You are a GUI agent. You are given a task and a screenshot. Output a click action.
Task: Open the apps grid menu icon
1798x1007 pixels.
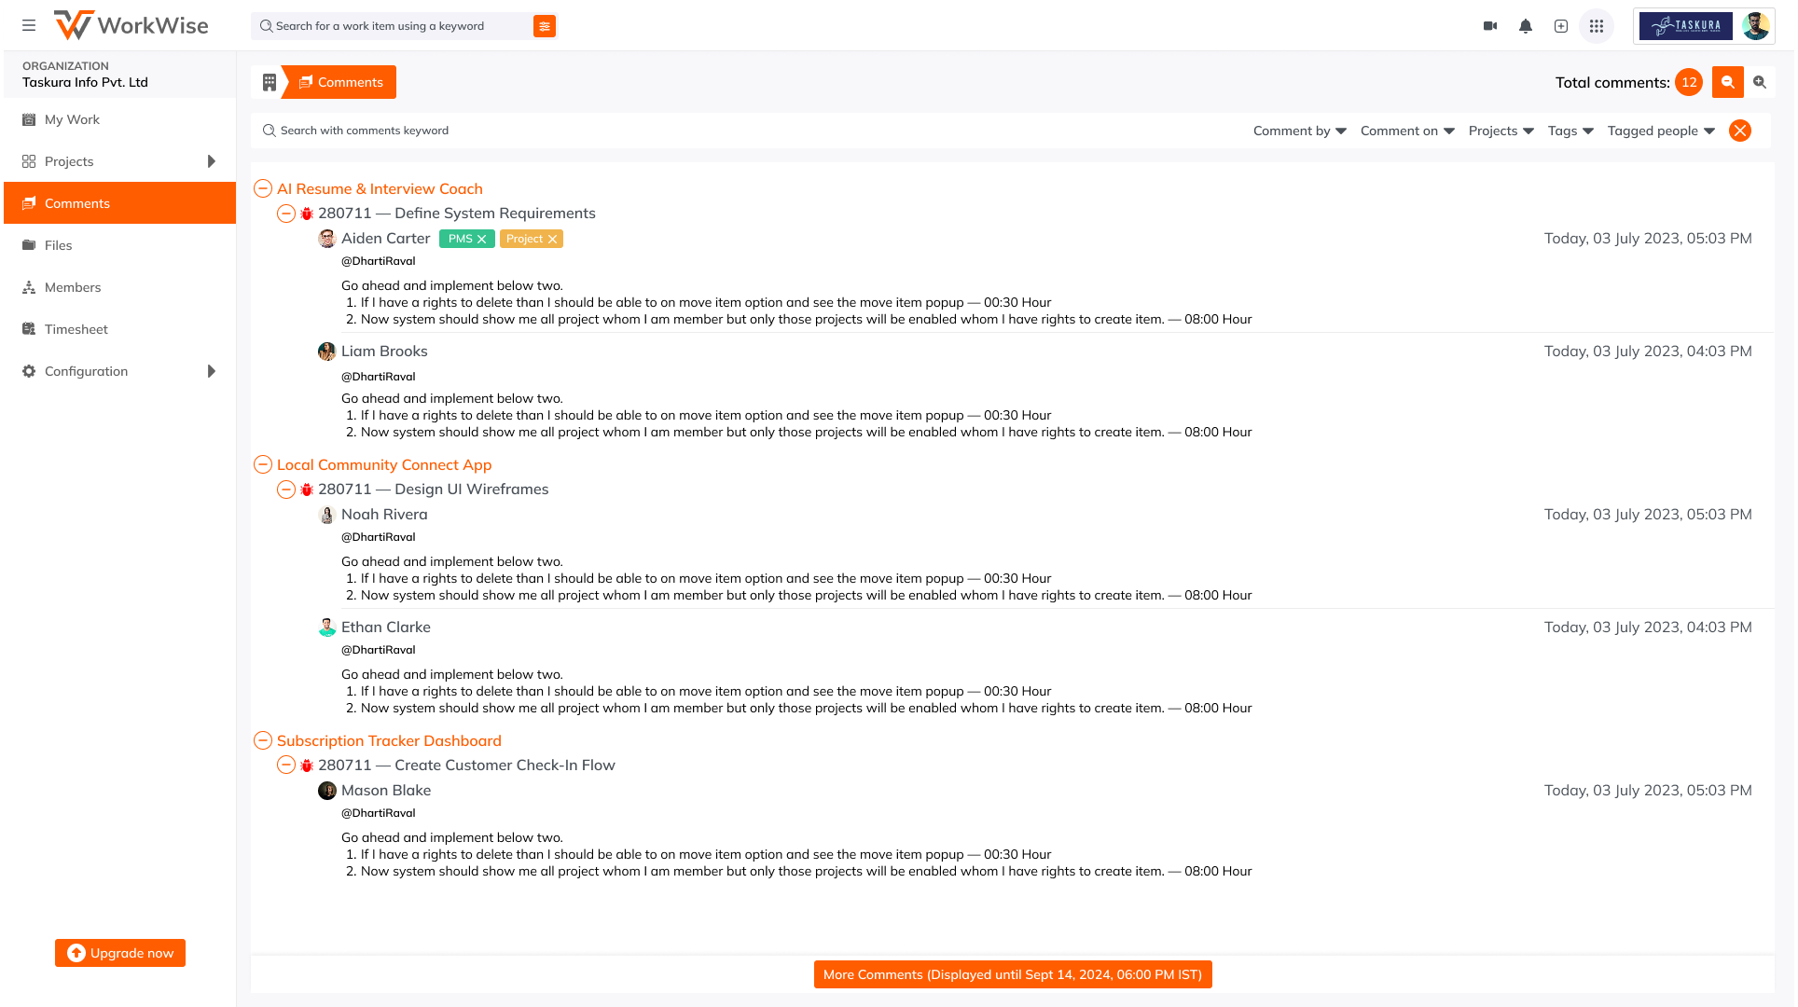pyautogui.click(x=1597, y=26)
